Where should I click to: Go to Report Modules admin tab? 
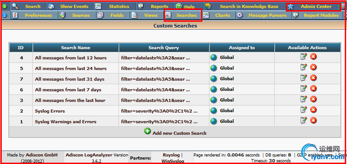321,16
